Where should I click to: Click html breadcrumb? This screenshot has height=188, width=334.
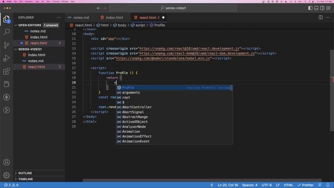pyautogui.click(x=104, y=25)
